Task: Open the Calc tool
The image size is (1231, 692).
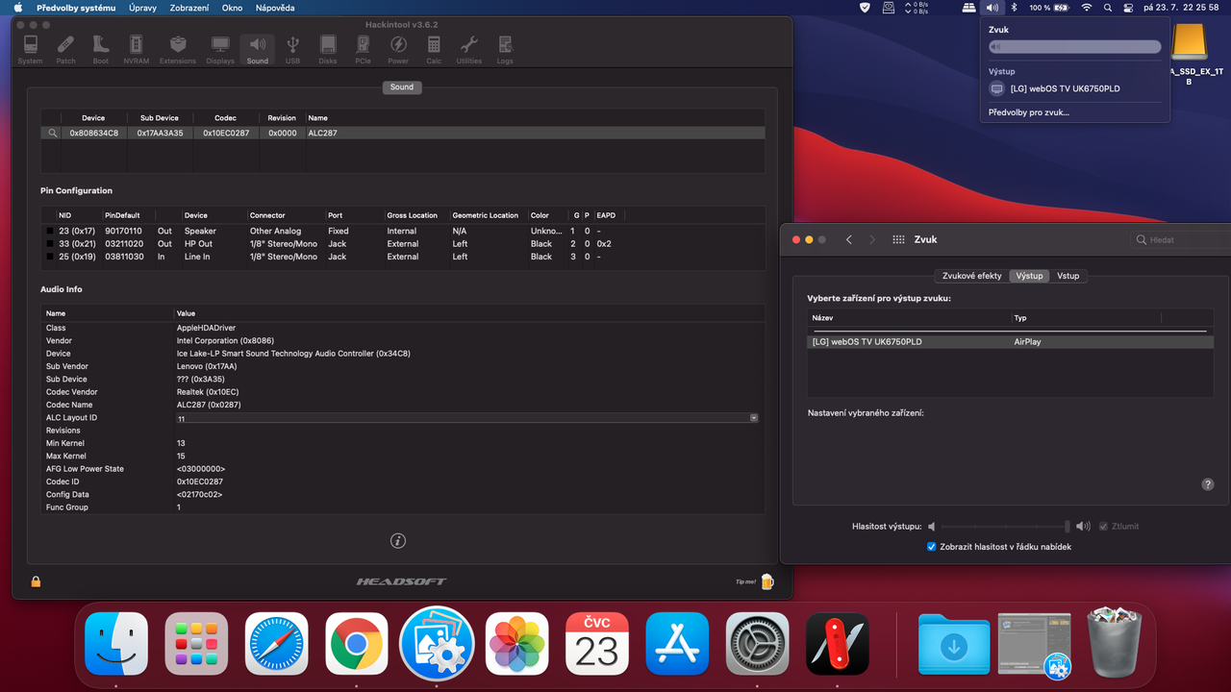Action: click(x=434, y=49)
